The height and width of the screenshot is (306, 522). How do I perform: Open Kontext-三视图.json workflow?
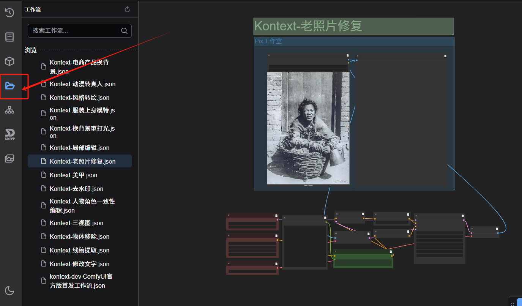click(80, 223)
